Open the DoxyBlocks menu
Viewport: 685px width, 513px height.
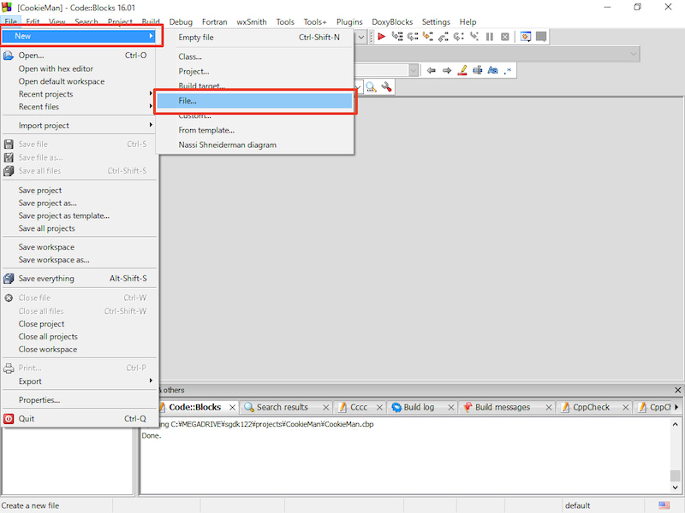[392, 22]
